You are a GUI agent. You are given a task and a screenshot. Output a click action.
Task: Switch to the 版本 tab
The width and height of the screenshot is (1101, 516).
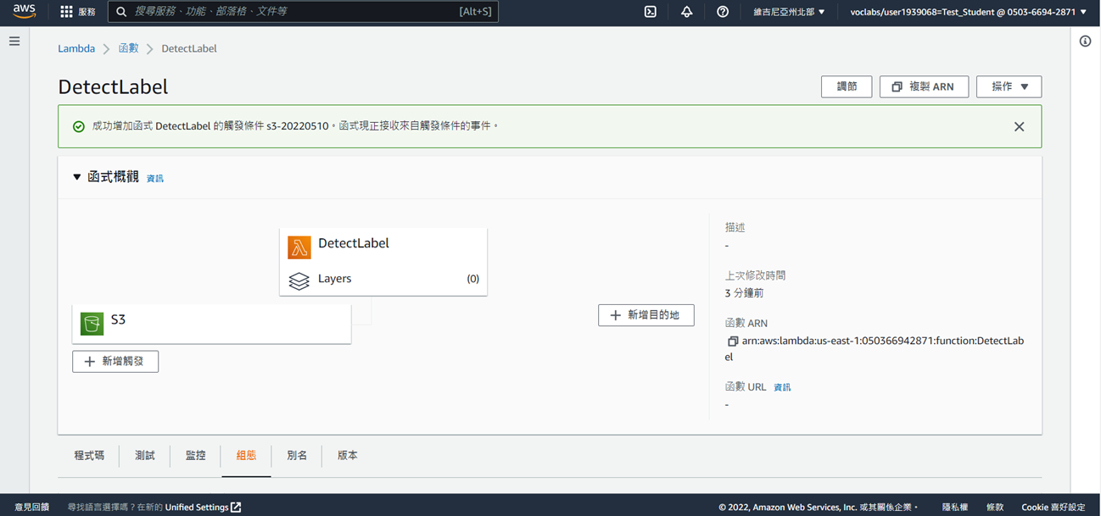[348, 455]
